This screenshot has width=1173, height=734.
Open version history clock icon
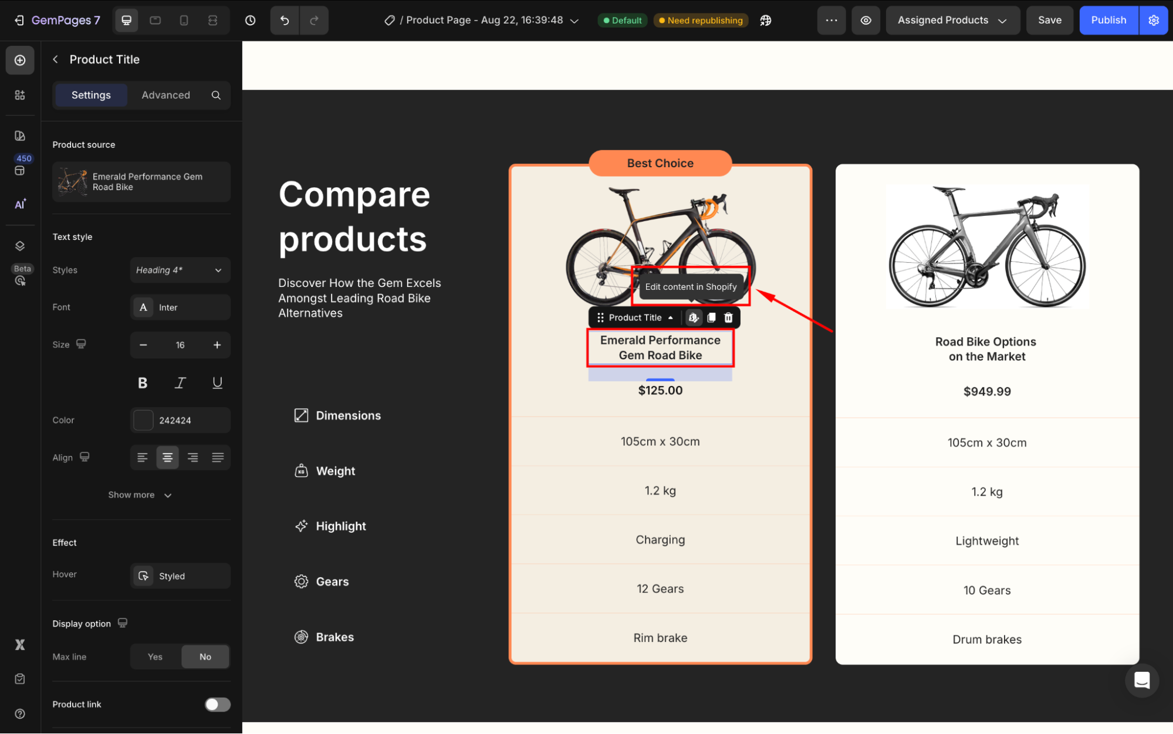(x=251, y=21)
